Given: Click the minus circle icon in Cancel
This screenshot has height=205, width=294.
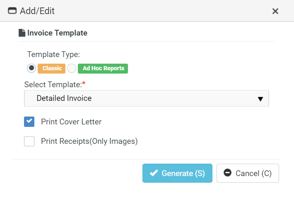Looking at the screenshot, I should pos(227,173).
